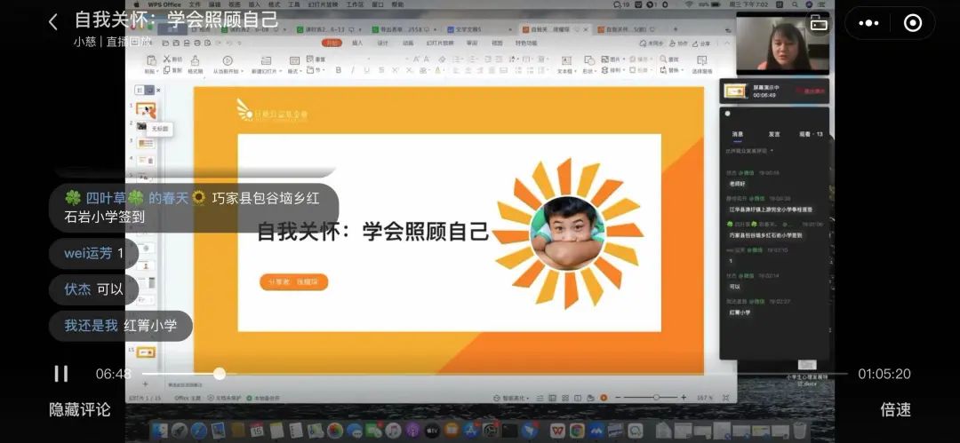Click picture-in-picture icon on speaker video
Image resolution: width=960 pixels, height=443 pixels.
click(819, 25)
